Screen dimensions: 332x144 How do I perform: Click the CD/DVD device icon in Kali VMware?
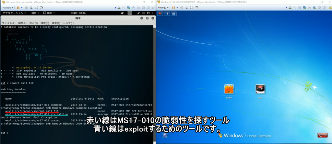click(x=124, y=8)
